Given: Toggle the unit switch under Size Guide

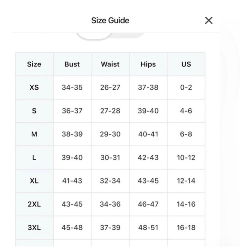Looking at the screenshot, I should point(110,36).
